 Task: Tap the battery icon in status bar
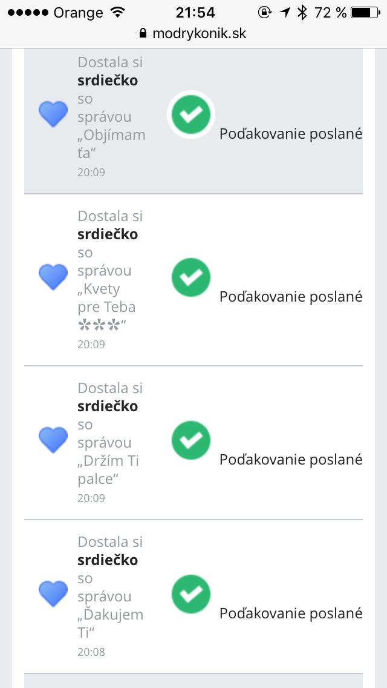pyautogui.click(x=365, y=12)
